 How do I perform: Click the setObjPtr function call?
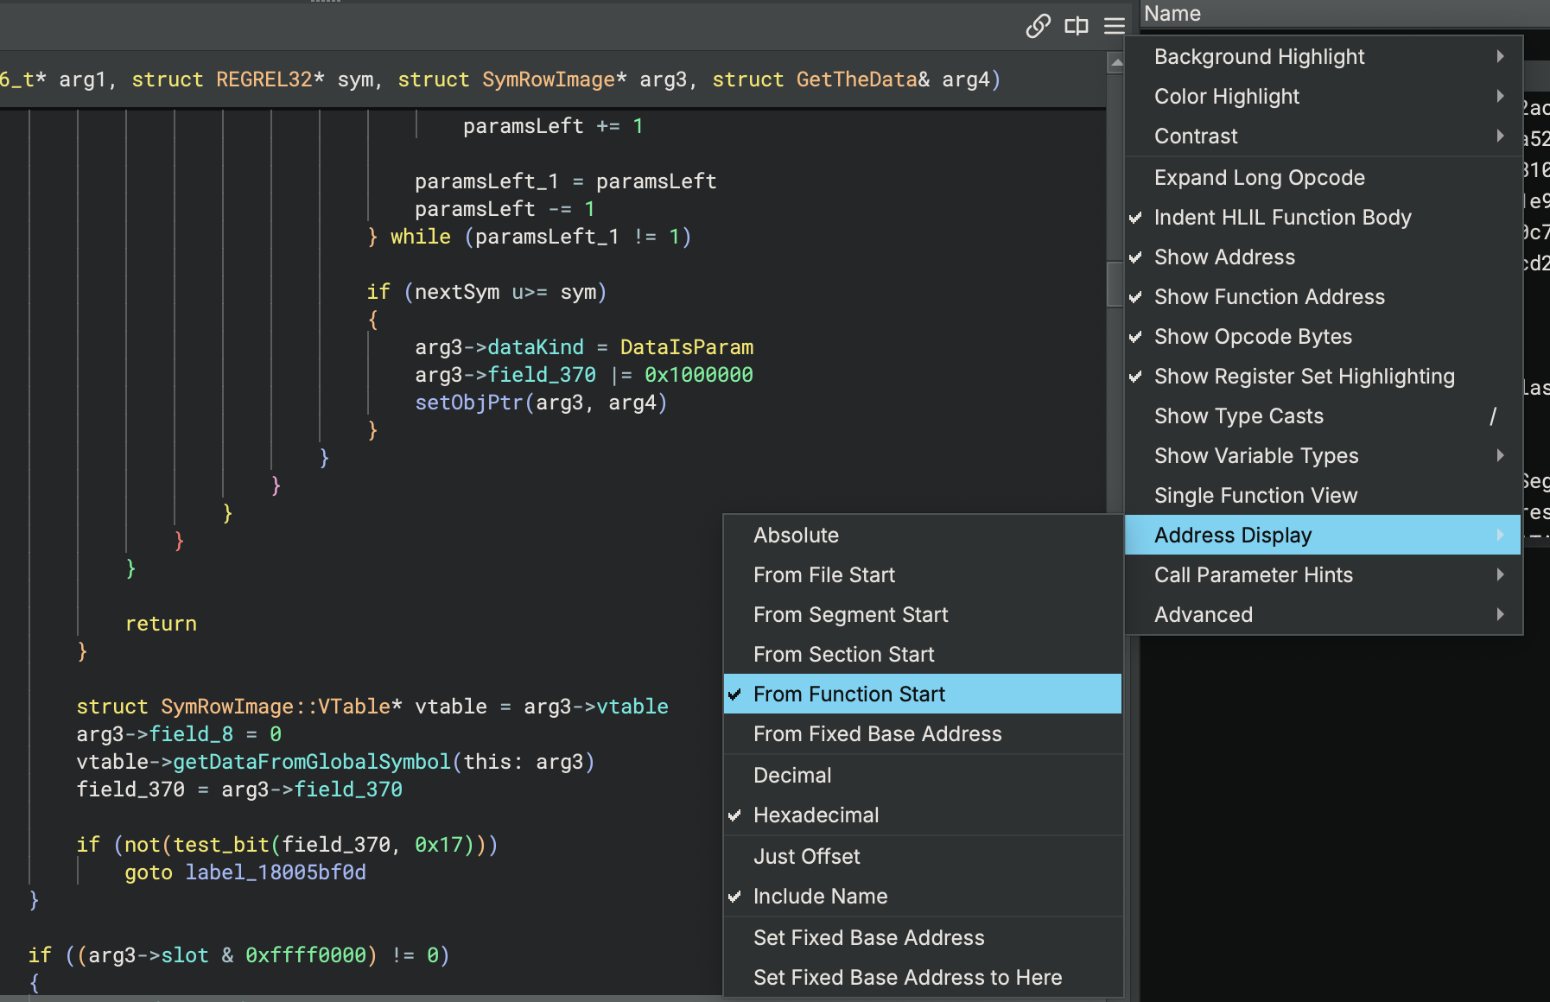click(x=469, y=403)
